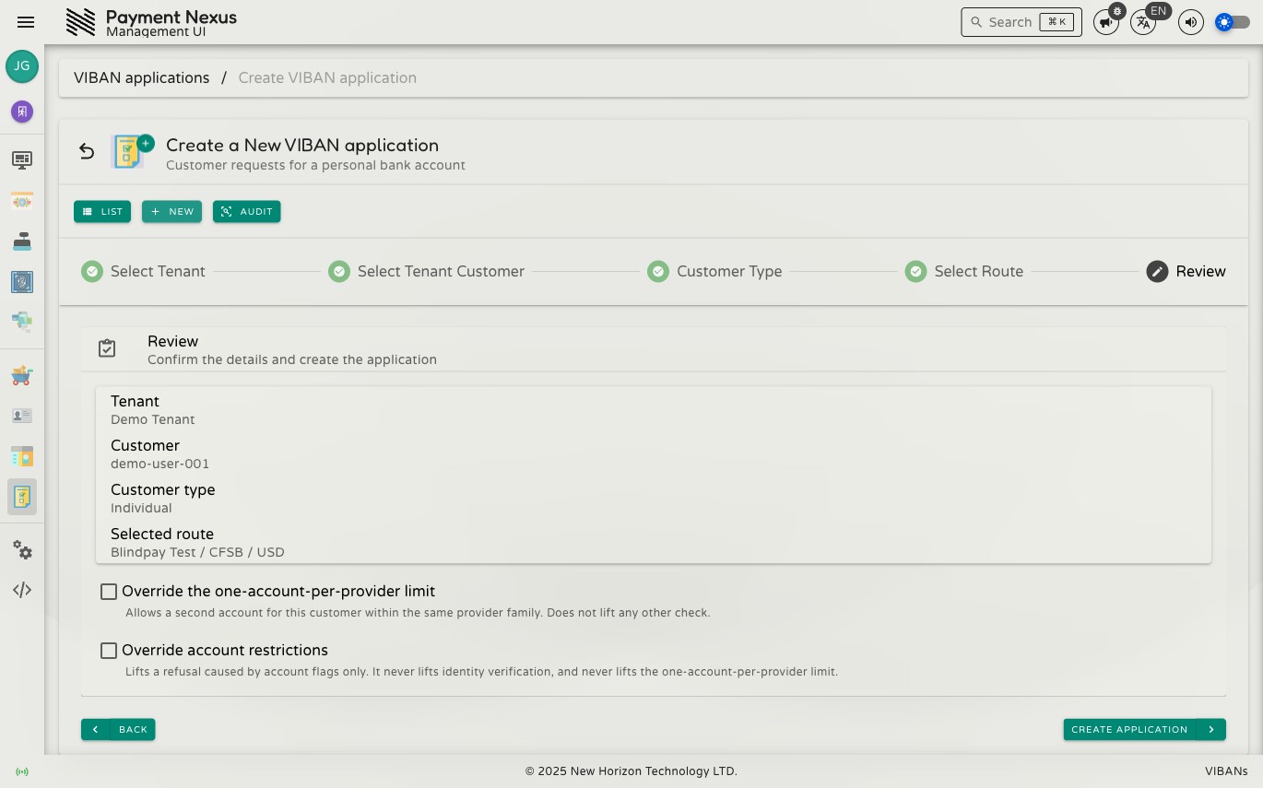Click the LIST button
Viewport: 1263px width, 788px height.
102,212
